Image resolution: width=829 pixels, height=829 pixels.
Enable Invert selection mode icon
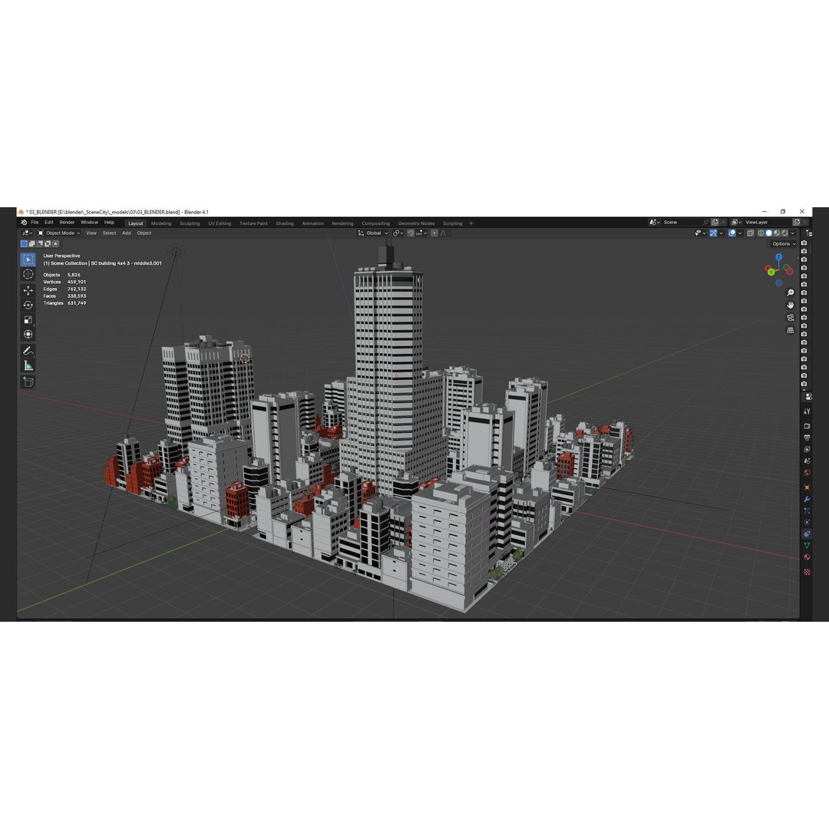coord(48,244)
